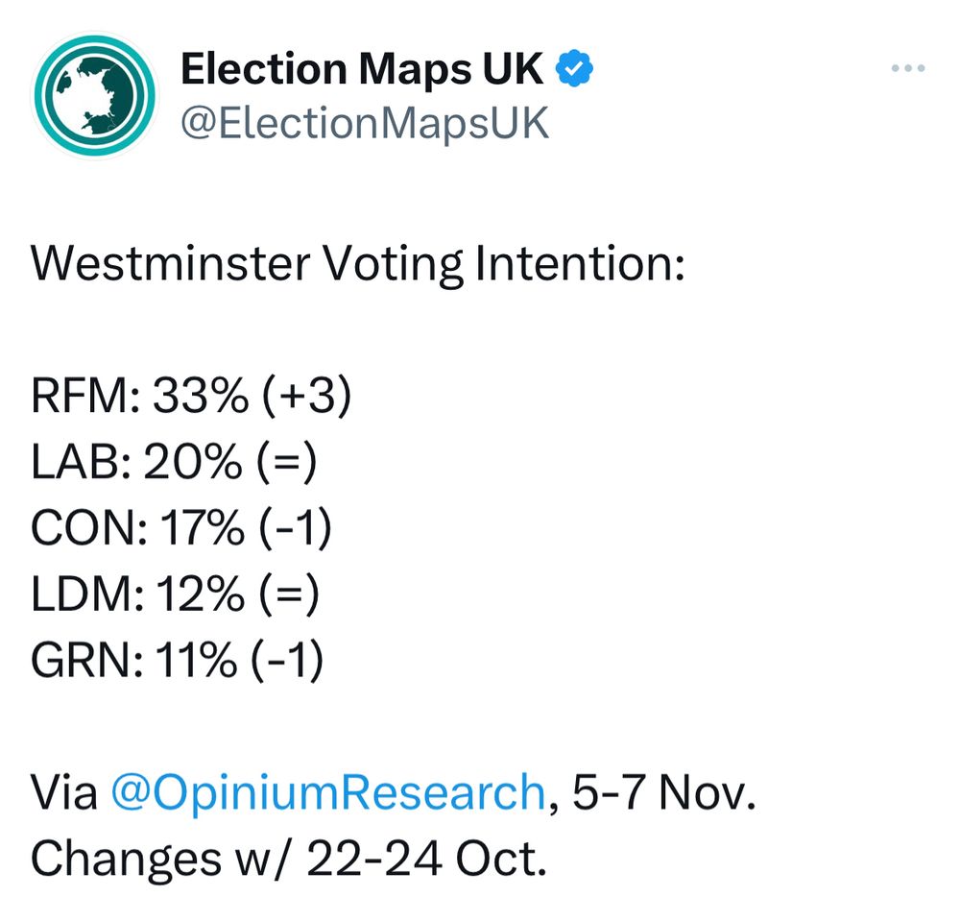Open the Election Maps UK display name
Viewport: 960px width, 921px height.
click(x=363, y=69)
